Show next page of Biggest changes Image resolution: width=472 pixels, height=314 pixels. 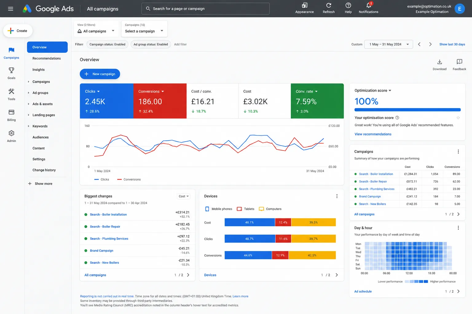(188, 275)
